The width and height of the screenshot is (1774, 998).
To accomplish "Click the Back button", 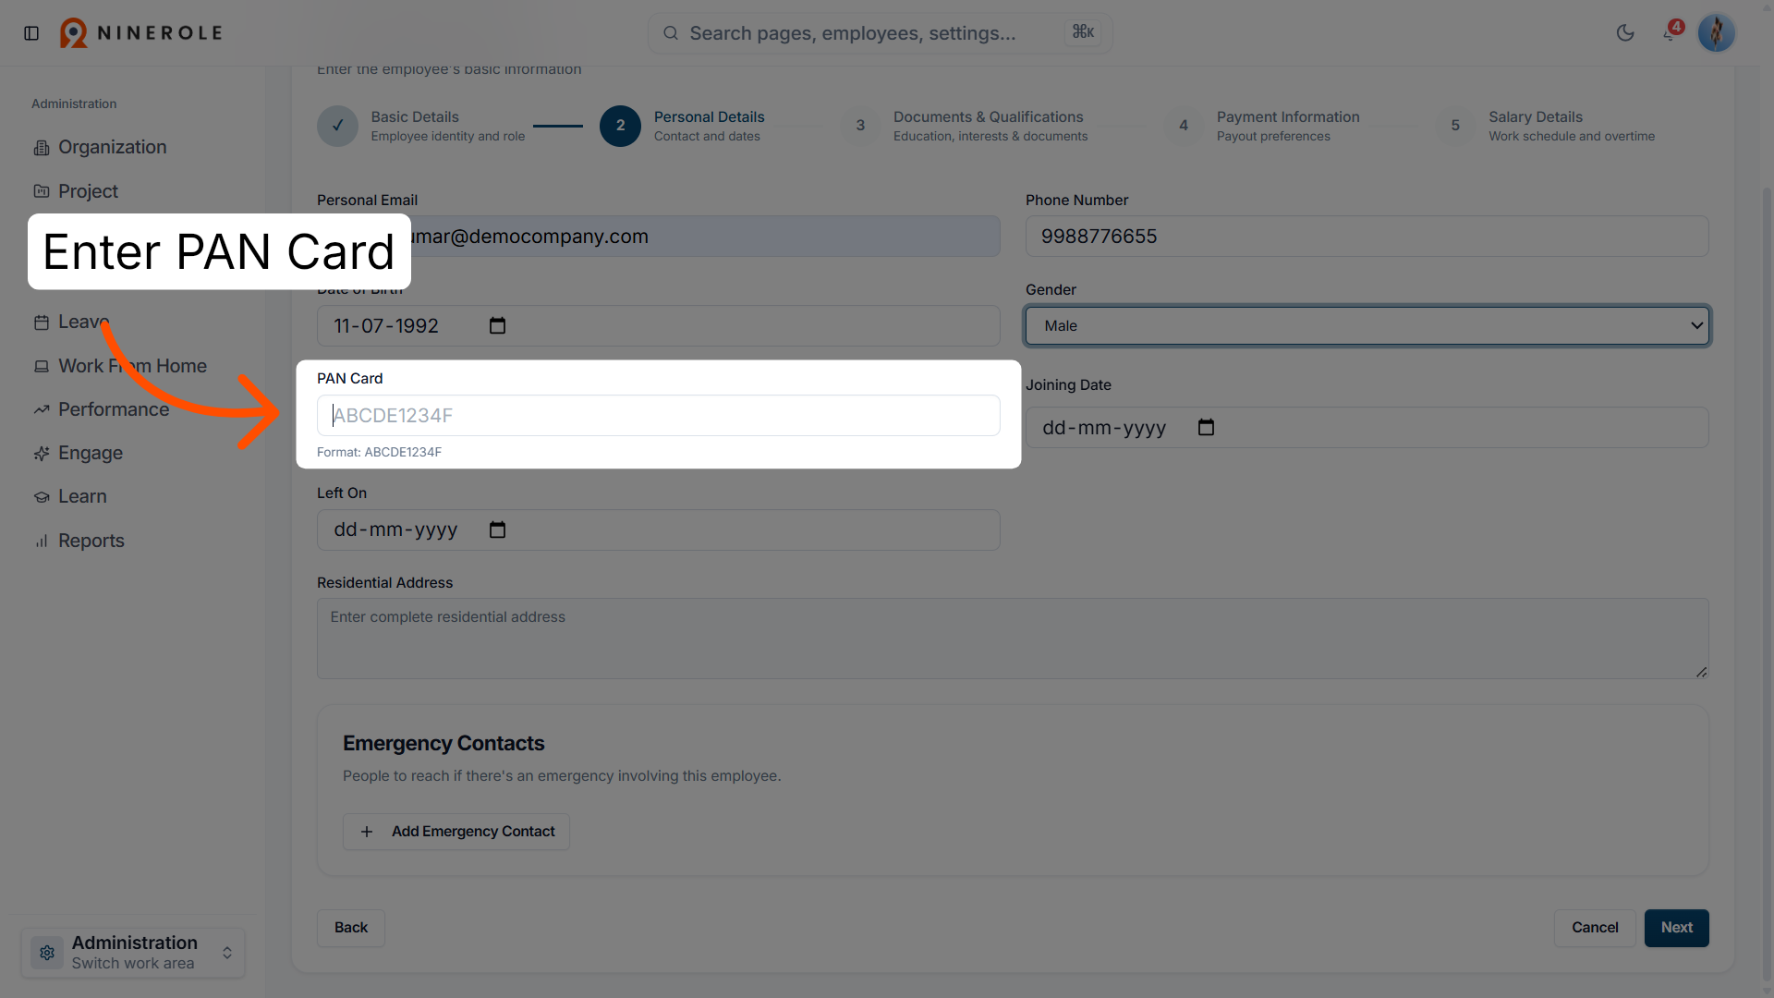I will [351, 928].
